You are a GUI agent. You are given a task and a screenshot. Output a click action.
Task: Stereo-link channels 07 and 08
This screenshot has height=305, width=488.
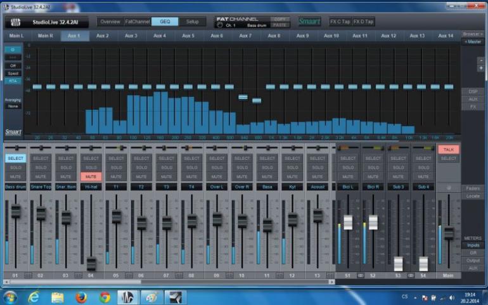(x=179, y=276)
